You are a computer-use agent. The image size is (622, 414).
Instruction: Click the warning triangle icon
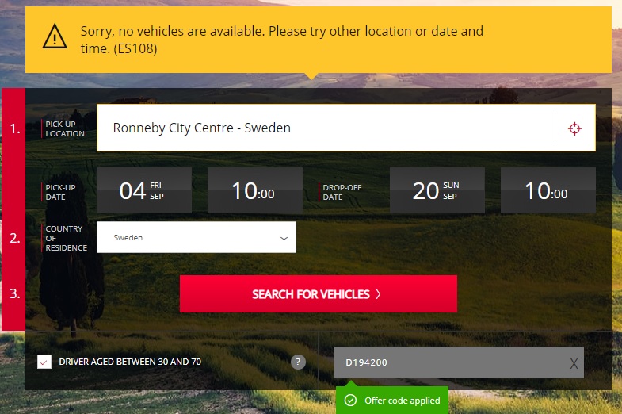point(55,36)
